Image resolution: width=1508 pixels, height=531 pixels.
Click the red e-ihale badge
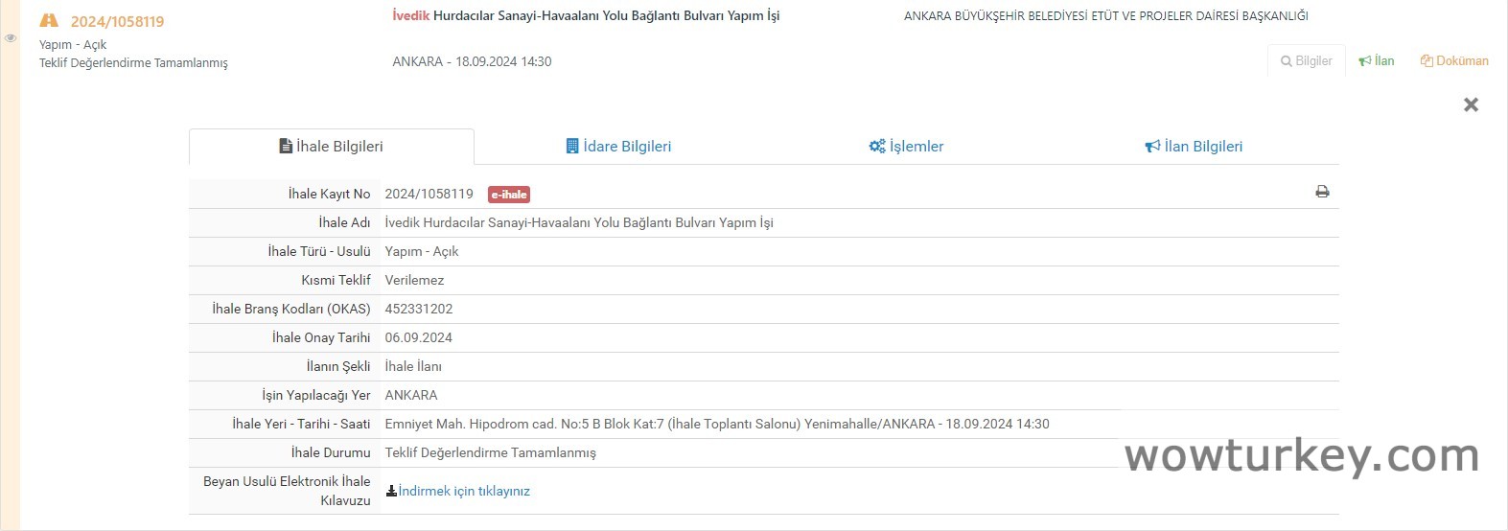(509, 195)
